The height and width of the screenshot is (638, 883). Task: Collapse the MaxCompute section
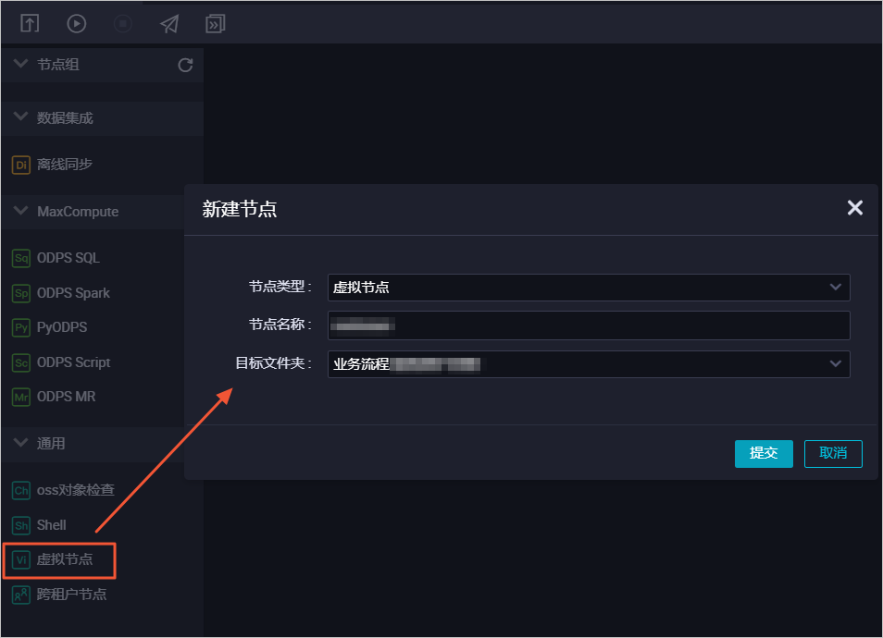pyautogui.click(x=21, y=211)
